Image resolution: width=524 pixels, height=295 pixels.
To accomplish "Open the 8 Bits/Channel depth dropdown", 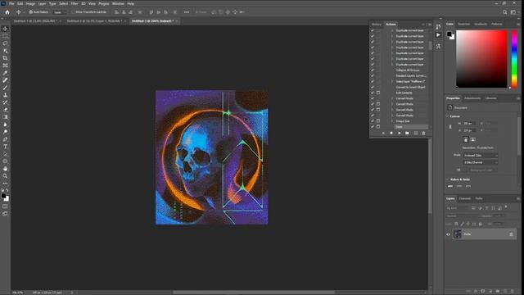I will point(481,162).
